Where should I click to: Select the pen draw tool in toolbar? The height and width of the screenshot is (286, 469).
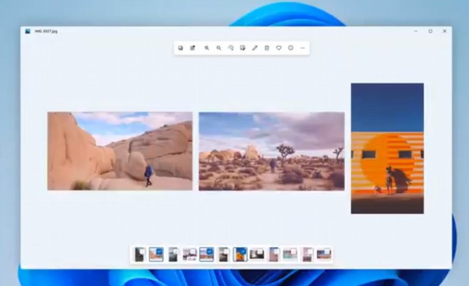tap(255, 48)
